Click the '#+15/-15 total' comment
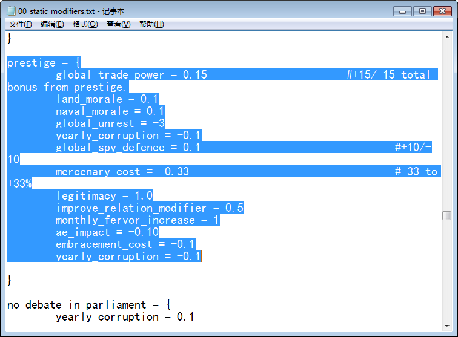This screenshot has height=337, width=458. click(x=388, y=74)
